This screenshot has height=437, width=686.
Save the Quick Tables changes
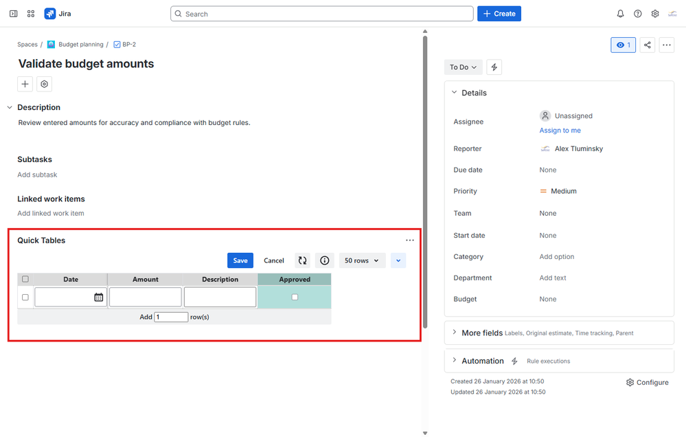[x=240, y=260]
